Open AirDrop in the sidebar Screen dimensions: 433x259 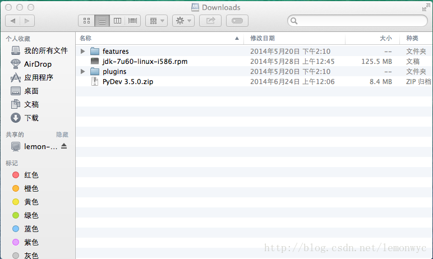tap(31, 64)
